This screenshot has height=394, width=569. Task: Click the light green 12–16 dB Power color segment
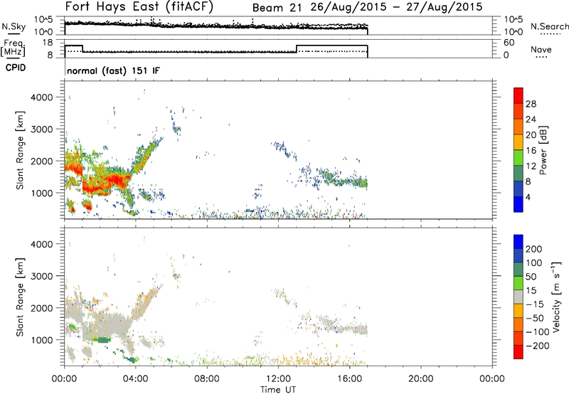(519, 157)
